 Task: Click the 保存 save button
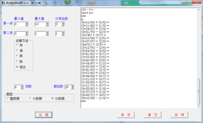click(x=126, y=115)
